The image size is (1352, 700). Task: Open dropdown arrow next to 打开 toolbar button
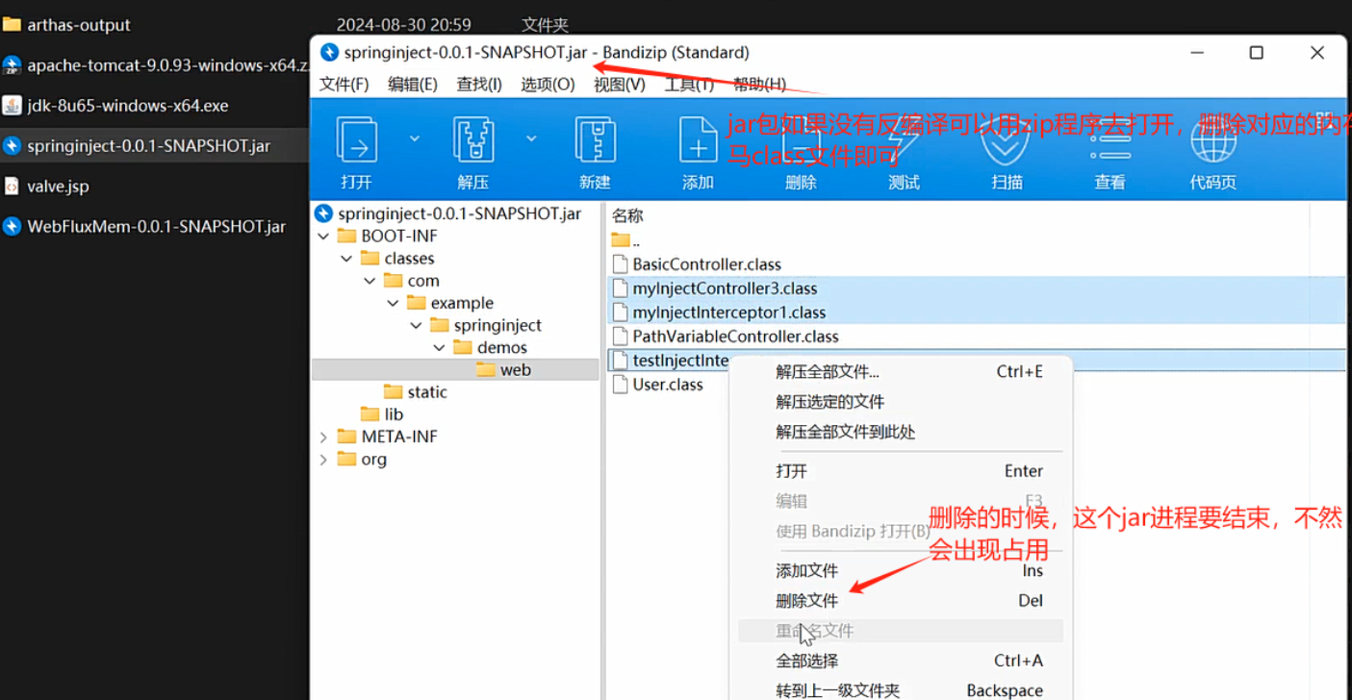[x=414, y=138]
